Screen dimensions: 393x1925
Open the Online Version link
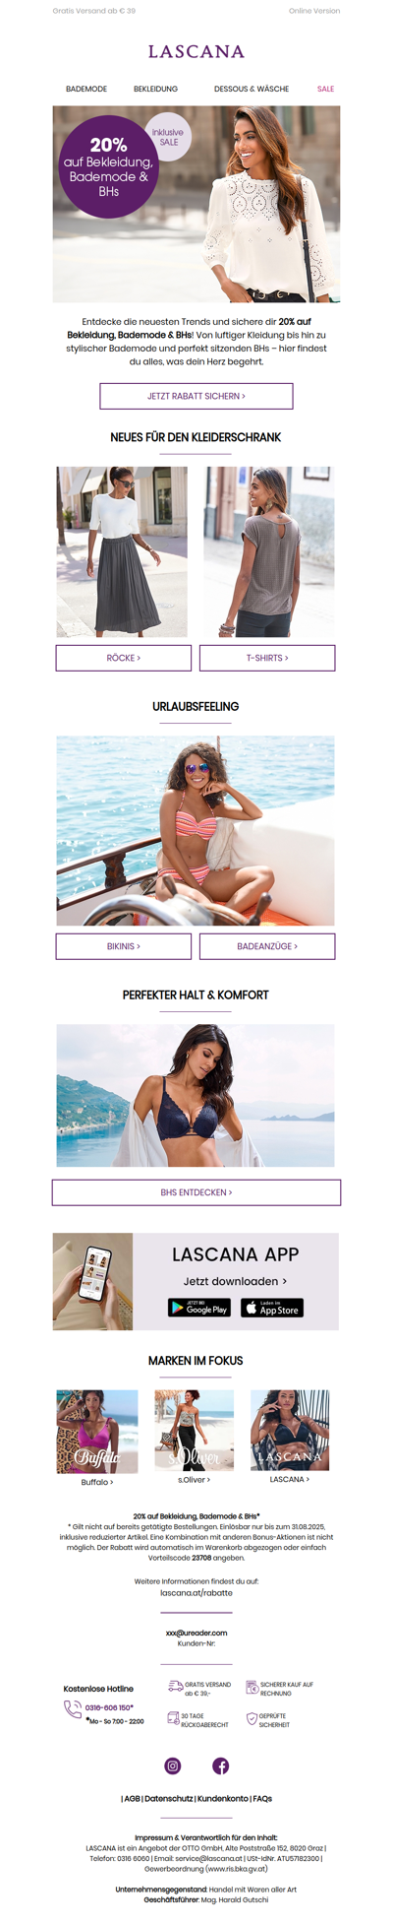(x=314, y=11)
